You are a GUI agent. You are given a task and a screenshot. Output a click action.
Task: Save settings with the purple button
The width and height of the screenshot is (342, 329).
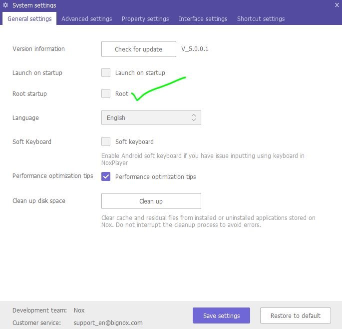pyautogui.click(x=221, y=315)
